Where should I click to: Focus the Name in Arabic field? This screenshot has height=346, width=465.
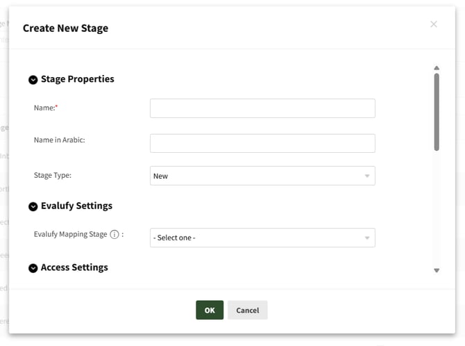pyautogui.click(x=262, y=143)
